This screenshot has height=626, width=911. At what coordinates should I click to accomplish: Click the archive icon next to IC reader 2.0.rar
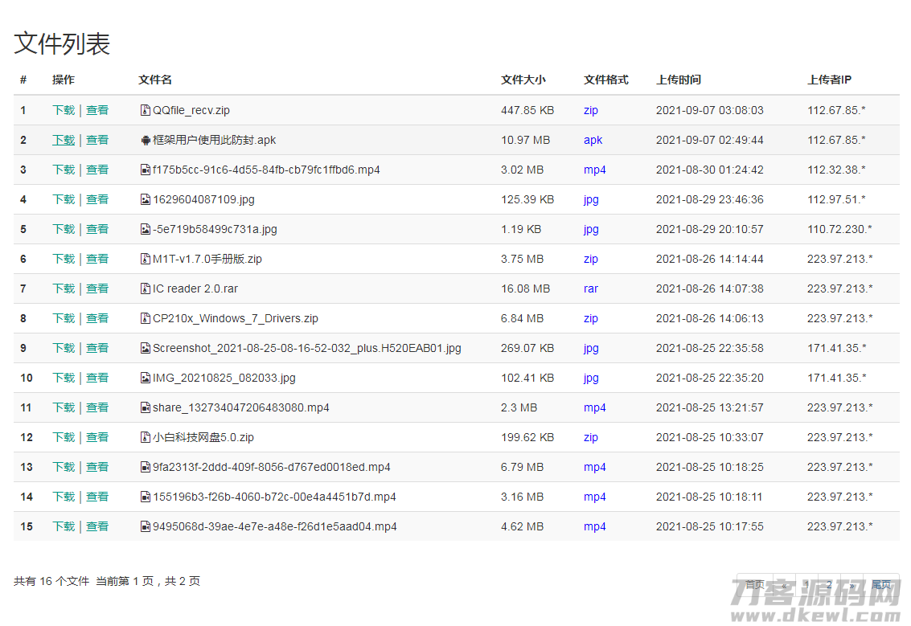pyautogui.click(x=146, y=288)
